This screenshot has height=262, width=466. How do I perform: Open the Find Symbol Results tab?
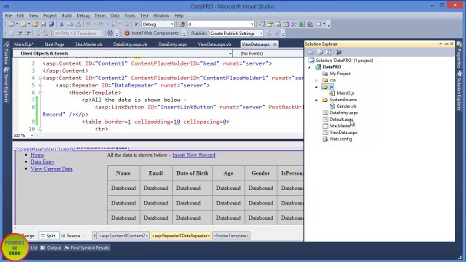87,247
